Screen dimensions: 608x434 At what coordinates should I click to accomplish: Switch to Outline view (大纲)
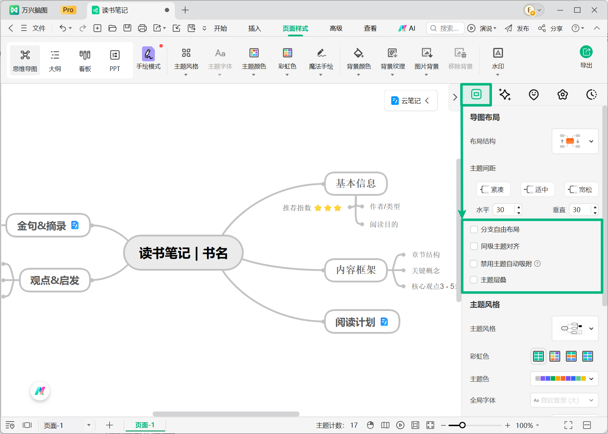click(55, 60)
